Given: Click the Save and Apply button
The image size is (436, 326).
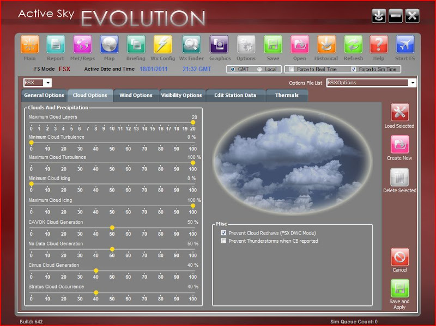Looking at the screenshot, I should point(399,289).
